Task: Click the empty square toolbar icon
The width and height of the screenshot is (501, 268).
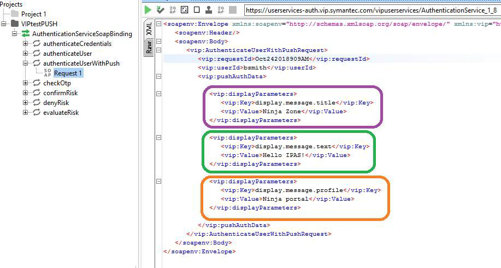Action: 197,10
